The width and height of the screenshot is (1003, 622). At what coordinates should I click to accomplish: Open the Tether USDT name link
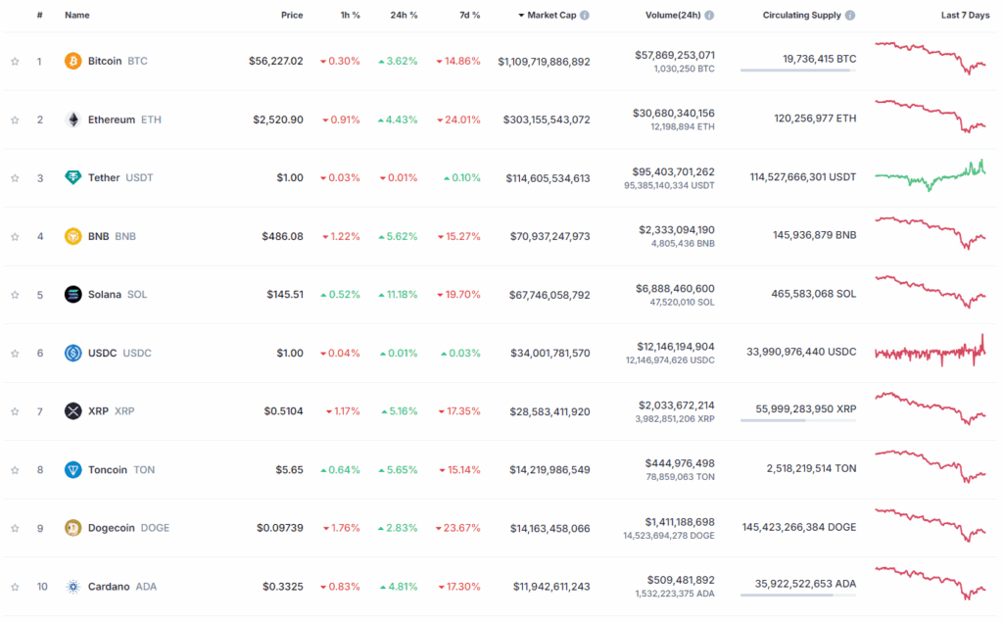click(x=120, y=178)
